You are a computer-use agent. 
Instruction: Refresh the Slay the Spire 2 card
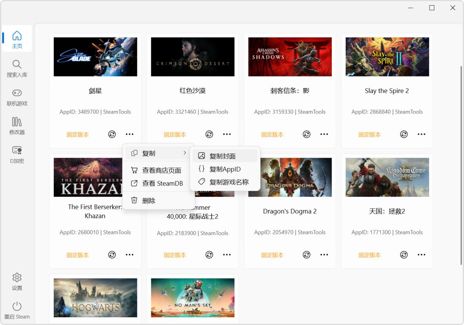click(x=404, y=135)
